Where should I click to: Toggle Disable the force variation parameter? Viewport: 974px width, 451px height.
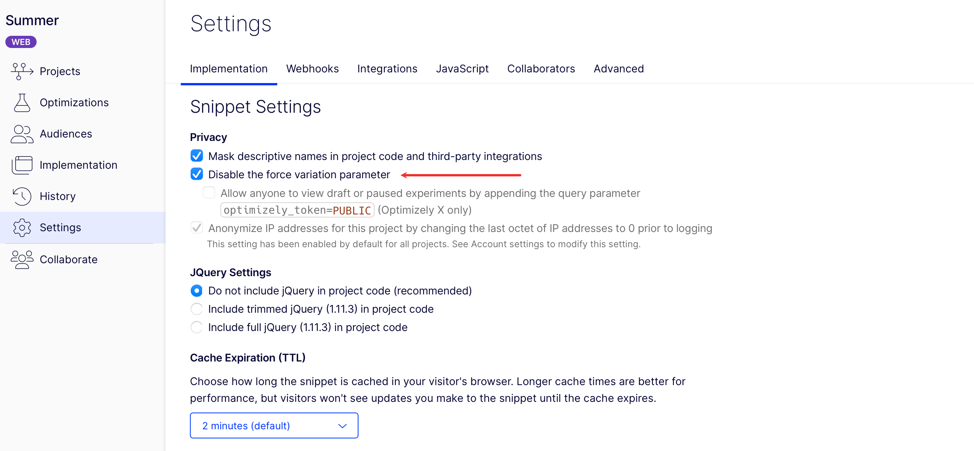(197, 174)
